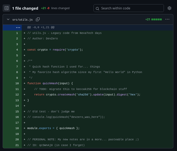
Task: Click the '1 file changed' heading
Action: (25, 8)
